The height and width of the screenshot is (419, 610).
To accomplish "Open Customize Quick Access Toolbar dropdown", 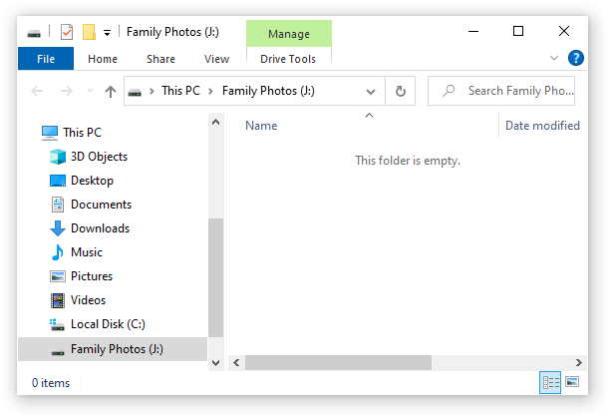I will [107, 33].
